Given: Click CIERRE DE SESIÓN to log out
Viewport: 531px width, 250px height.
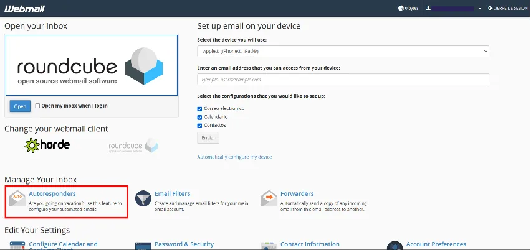Looking at the screenshot, I should pyautogui.click(x=508, y=8).
